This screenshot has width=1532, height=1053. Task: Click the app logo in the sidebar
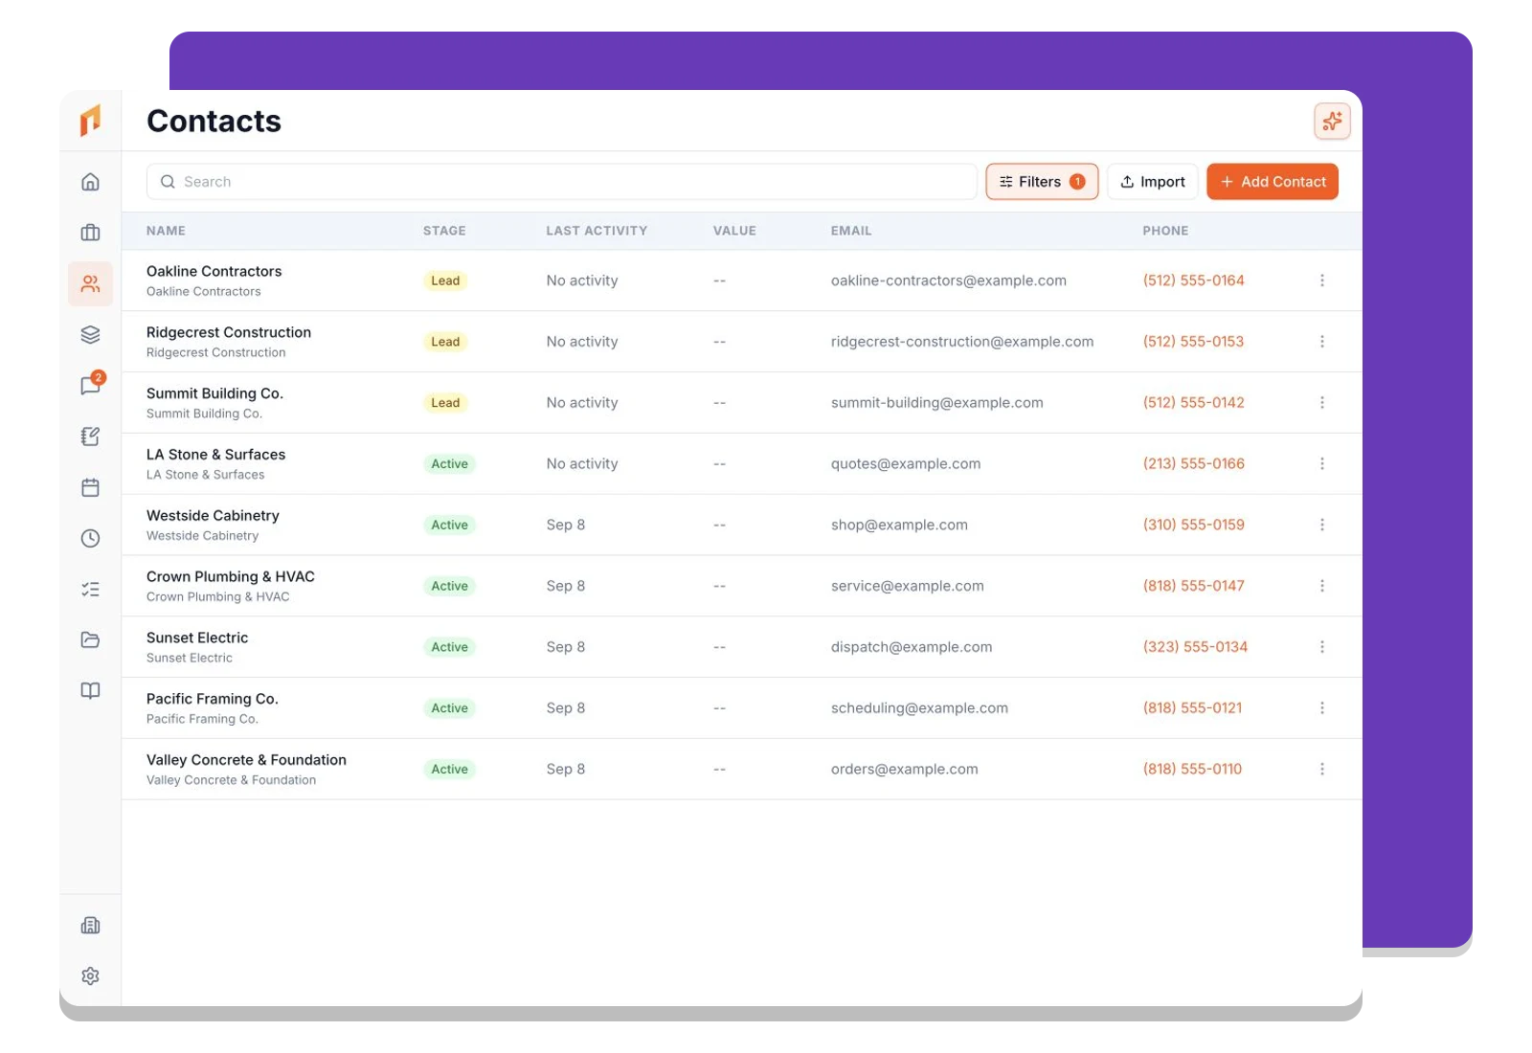pyautogui.click(x=90, y=120)
